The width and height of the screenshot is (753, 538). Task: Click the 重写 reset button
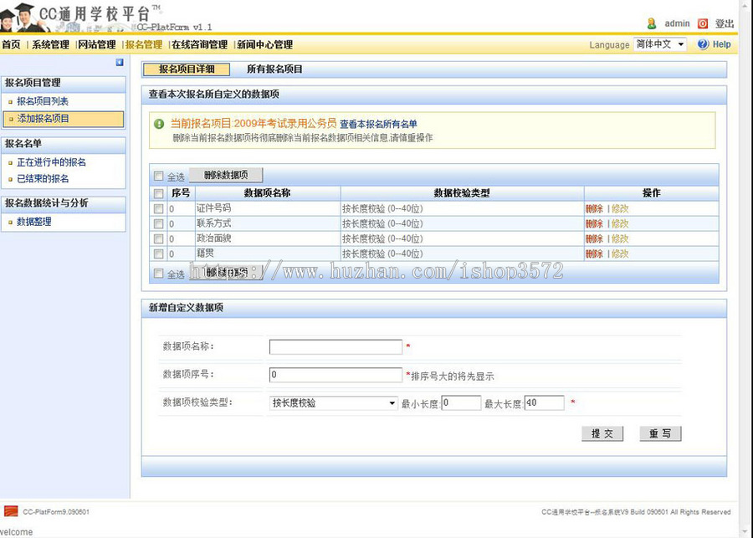(659, 433)
